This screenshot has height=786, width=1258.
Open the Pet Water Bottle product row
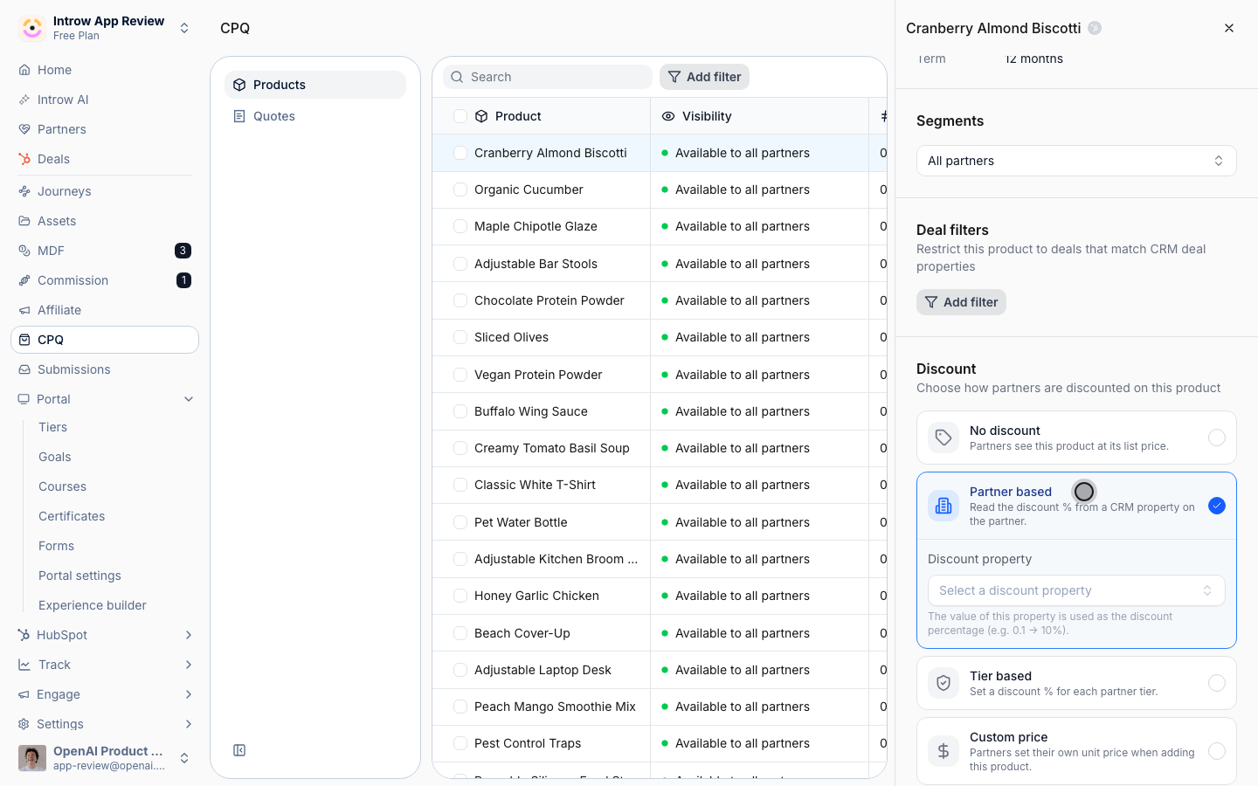click(521, 522)
